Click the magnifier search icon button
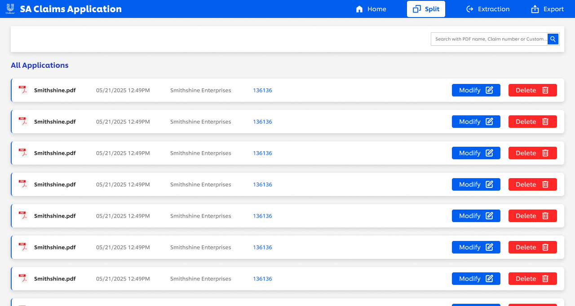This screenshot has width=575, height=306. pyautogui.click(x=553, y=39)
